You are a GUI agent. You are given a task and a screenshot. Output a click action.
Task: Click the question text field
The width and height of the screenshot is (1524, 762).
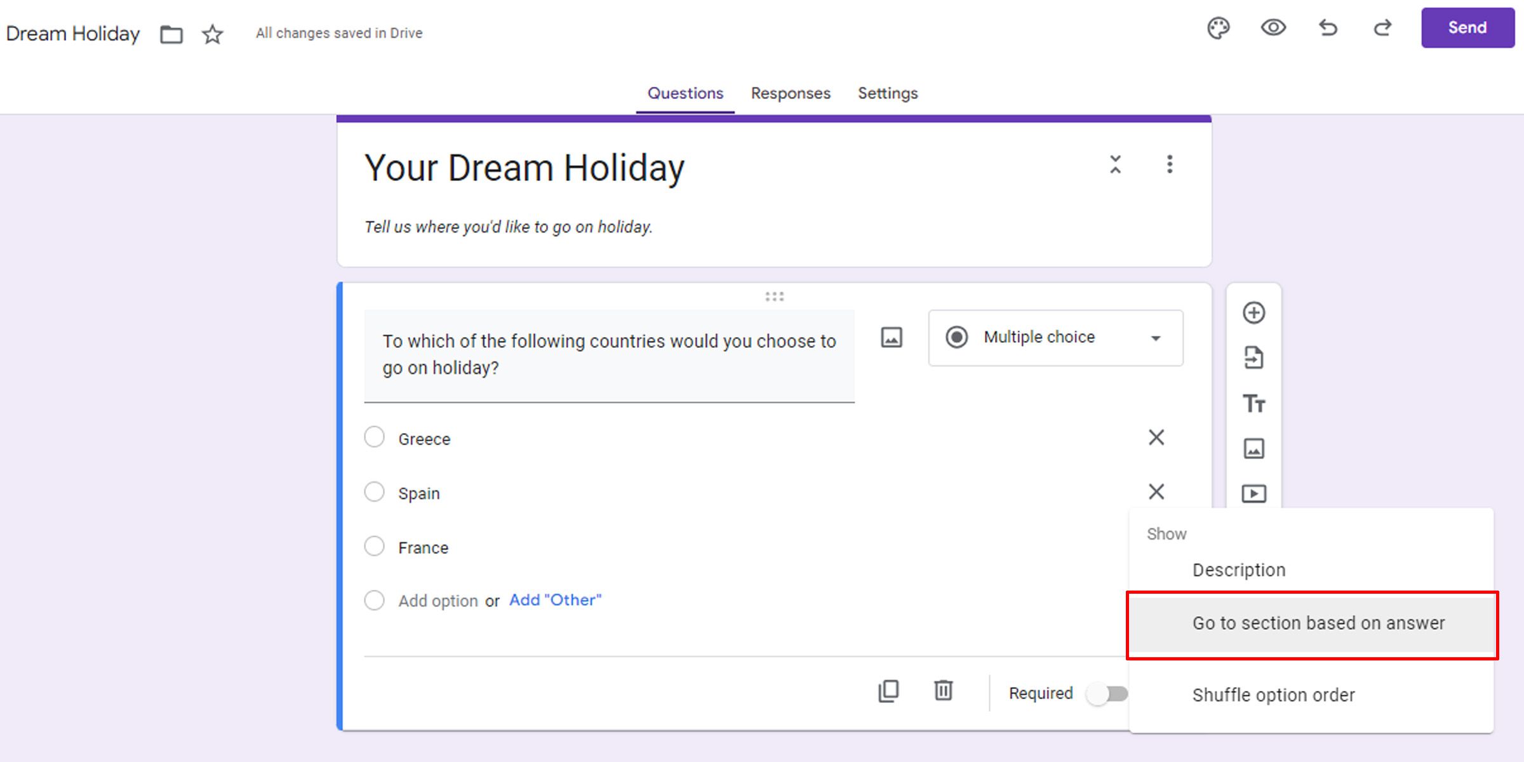(x=608, y=356)
